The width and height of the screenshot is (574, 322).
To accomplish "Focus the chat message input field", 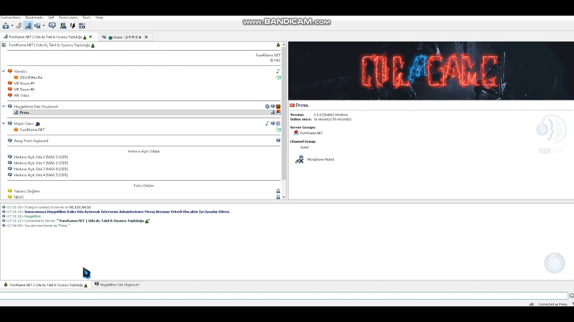I will point(284,296).
